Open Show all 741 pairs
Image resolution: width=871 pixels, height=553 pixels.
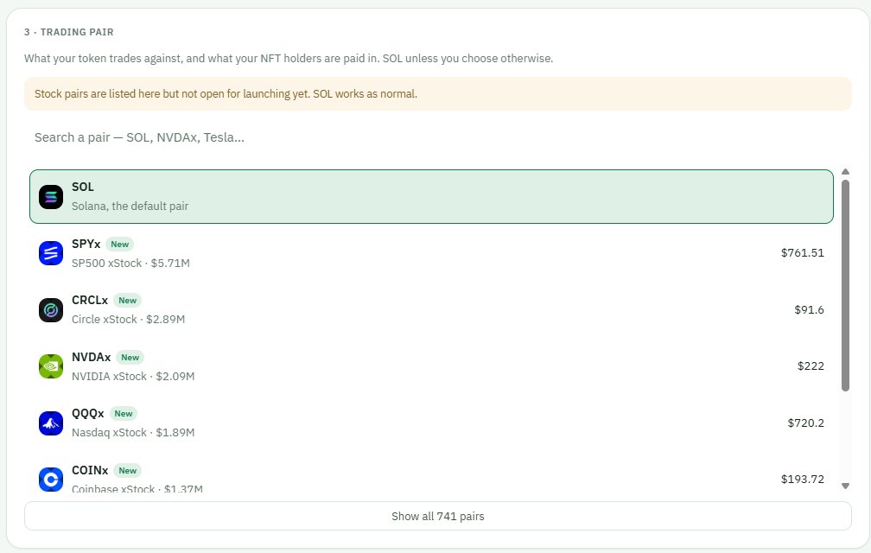438,517
